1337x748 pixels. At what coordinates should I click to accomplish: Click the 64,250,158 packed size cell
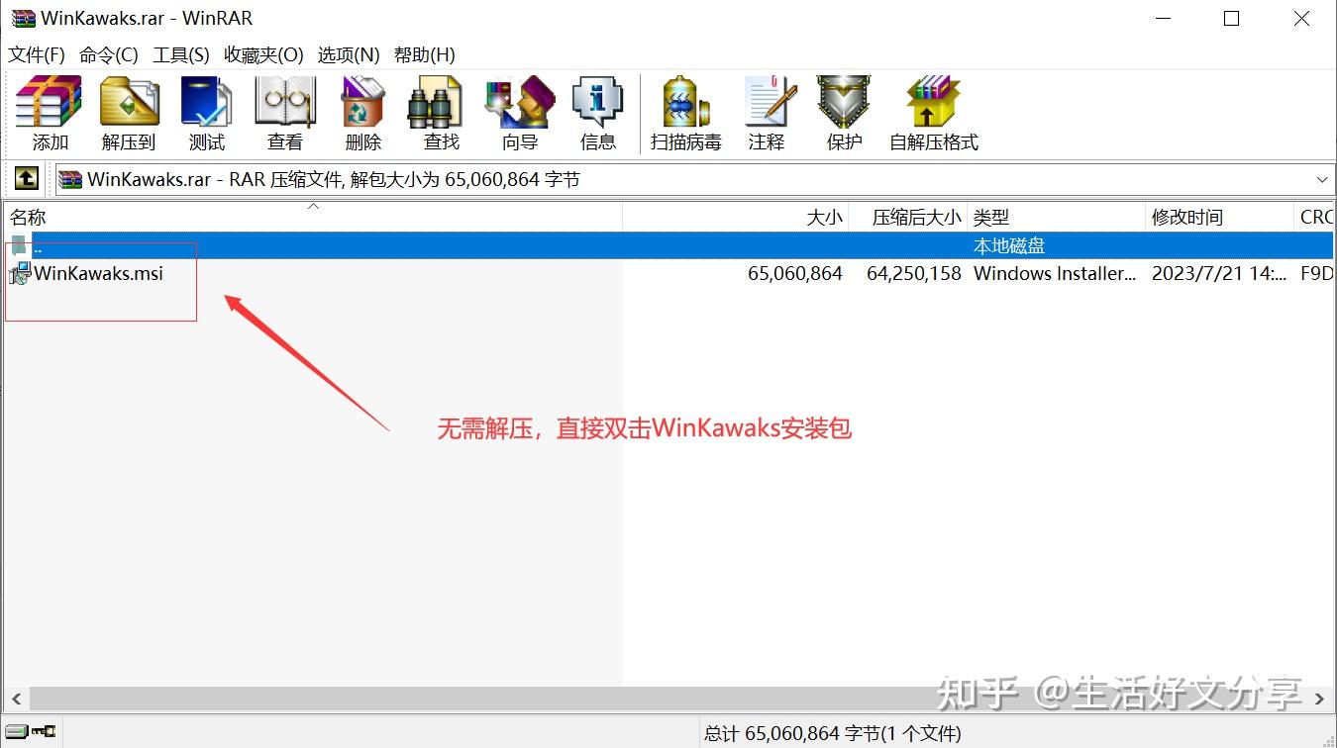[x=914, y=273]
